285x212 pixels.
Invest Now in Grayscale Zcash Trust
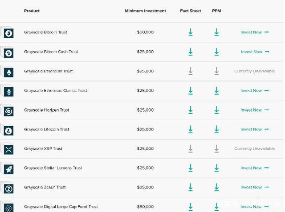click(x=254, y=188)
